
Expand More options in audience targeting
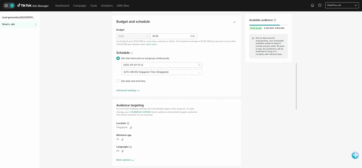[125, 160]
